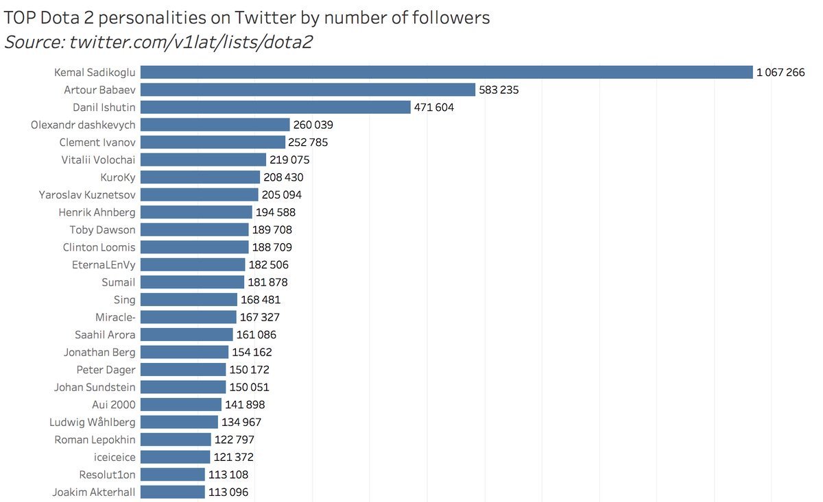
Task: Select the Yaroslav Kuznetsov bar
Action: [x=200, y=194]
